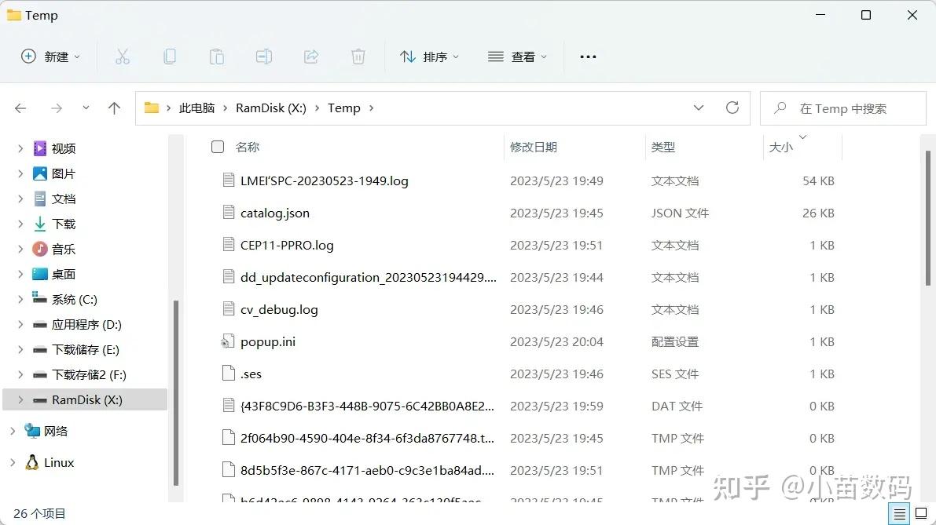
Task: Click the popup.ini file icon
Action: (x=227, y=341)
